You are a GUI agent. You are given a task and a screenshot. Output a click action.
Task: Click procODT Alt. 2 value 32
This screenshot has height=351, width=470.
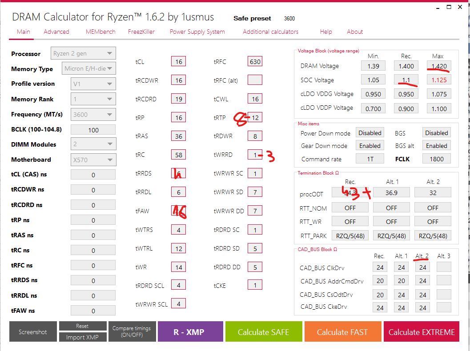[x=433, y=192]
